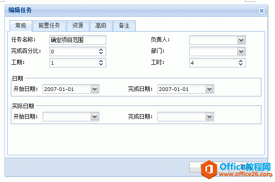Open the 部门 dropdown list
275x182 pixels.
241,52
